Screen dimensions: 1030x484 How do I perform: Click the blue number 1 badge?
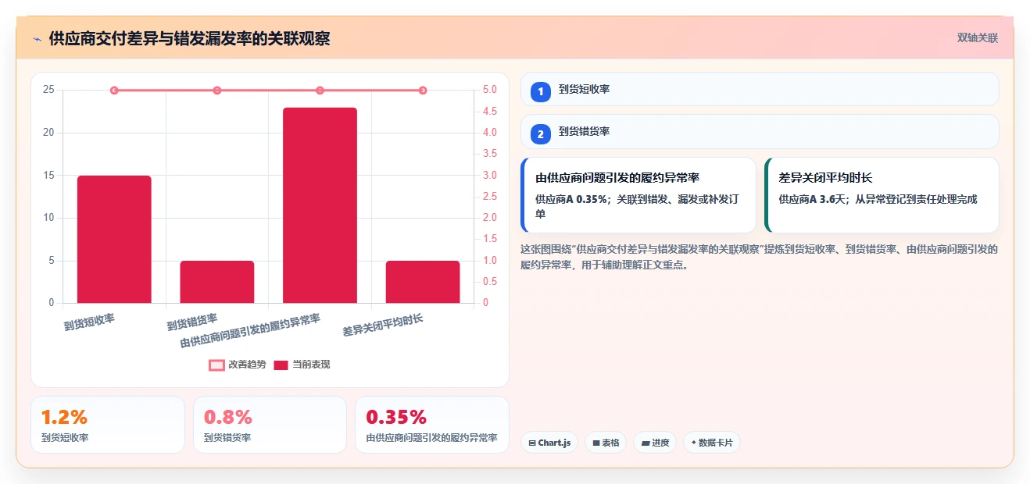coord(540,91)
